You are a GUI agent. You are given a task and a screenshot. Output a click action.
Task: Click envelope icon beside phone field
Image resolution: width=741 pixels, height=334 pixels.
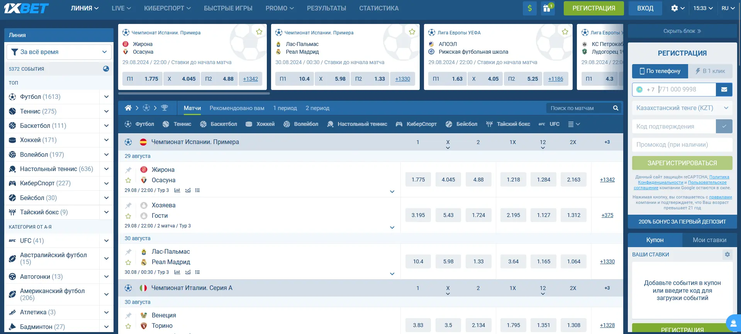(724, 90)
